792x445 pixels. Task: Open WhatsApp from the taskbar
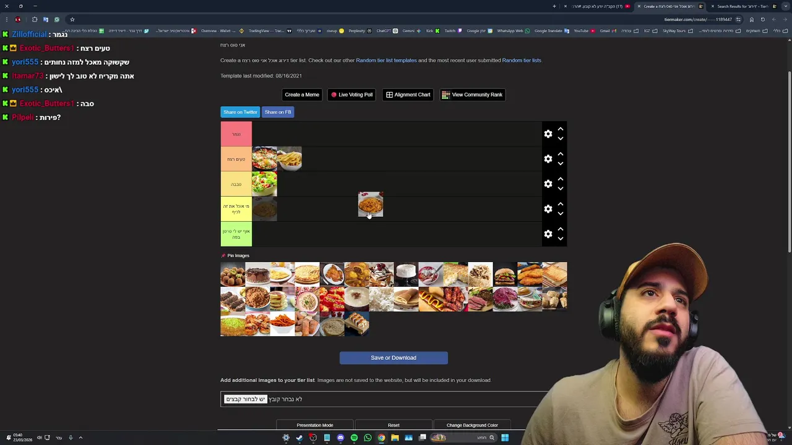(368, 438)
